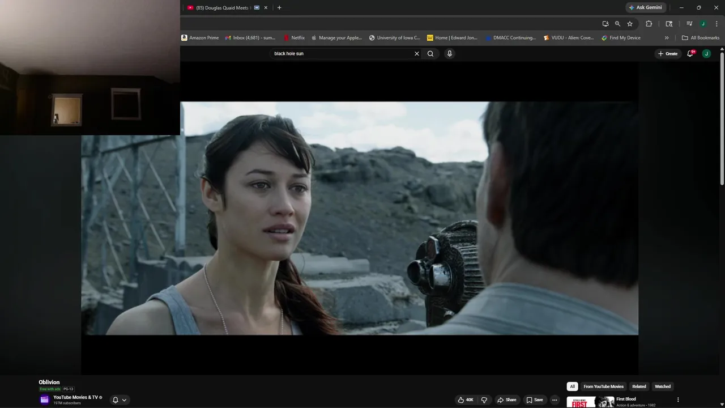Click the Free with ads badge

(x=50, y=389)
